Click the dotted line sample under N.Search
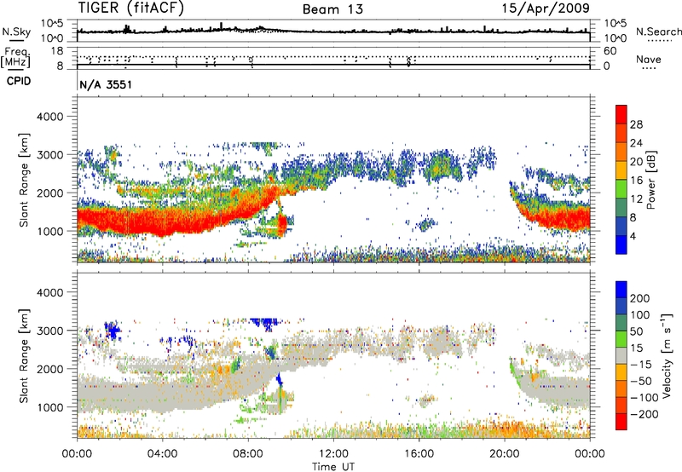The image size is (682, 472). [x=660, y=41]
